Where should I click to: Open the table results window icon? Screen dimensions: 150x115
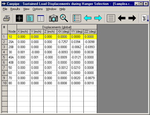point(41,18)
